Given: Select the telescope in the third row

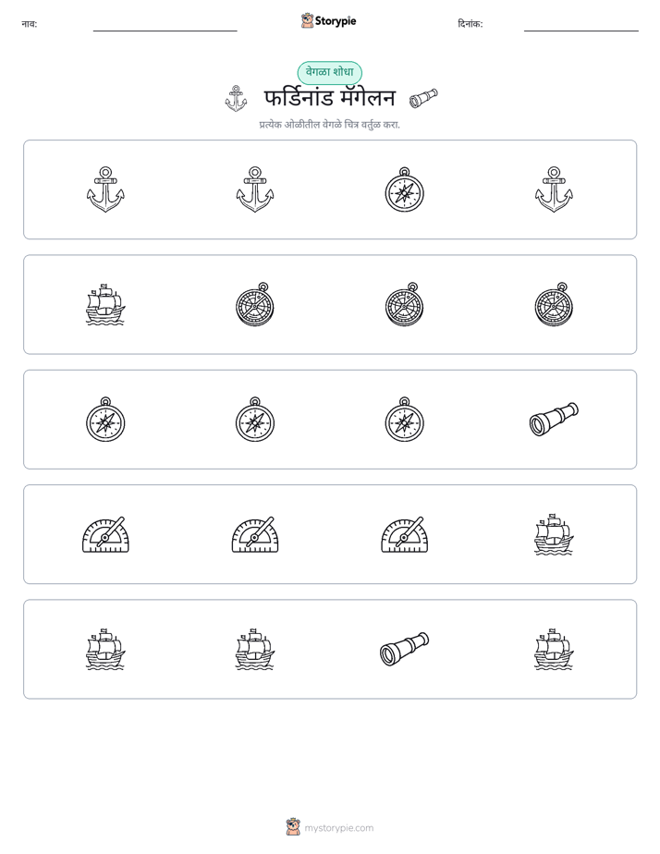Looking at the screenshot, I should coord(554,419).
